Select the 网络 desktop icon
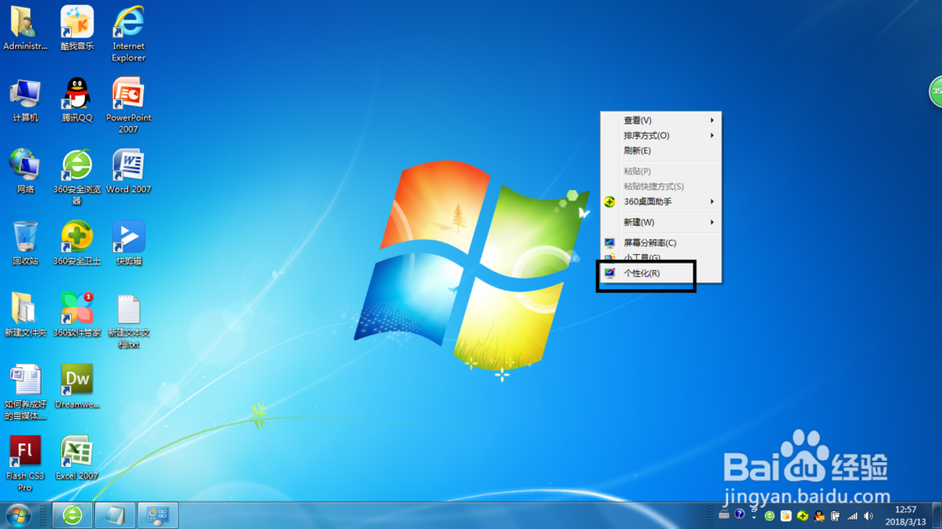Screen dimensions: 942x529 click(24, 171)
